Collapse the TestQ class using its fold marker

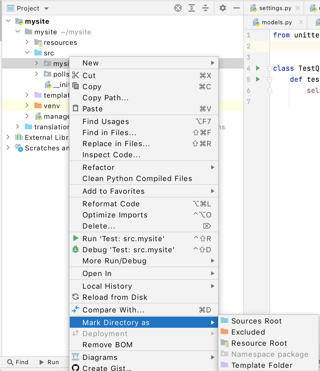[x=270, y=68]
